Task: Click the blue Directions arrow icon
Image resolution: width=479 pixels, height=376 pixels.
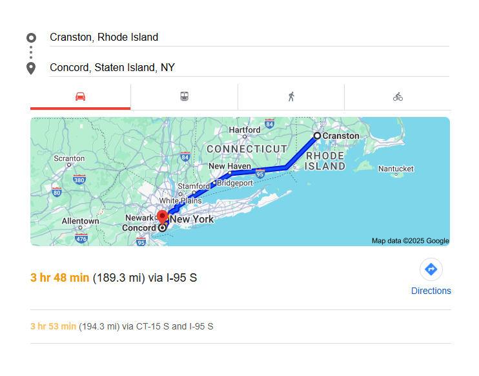Action: tap(431, 269)
